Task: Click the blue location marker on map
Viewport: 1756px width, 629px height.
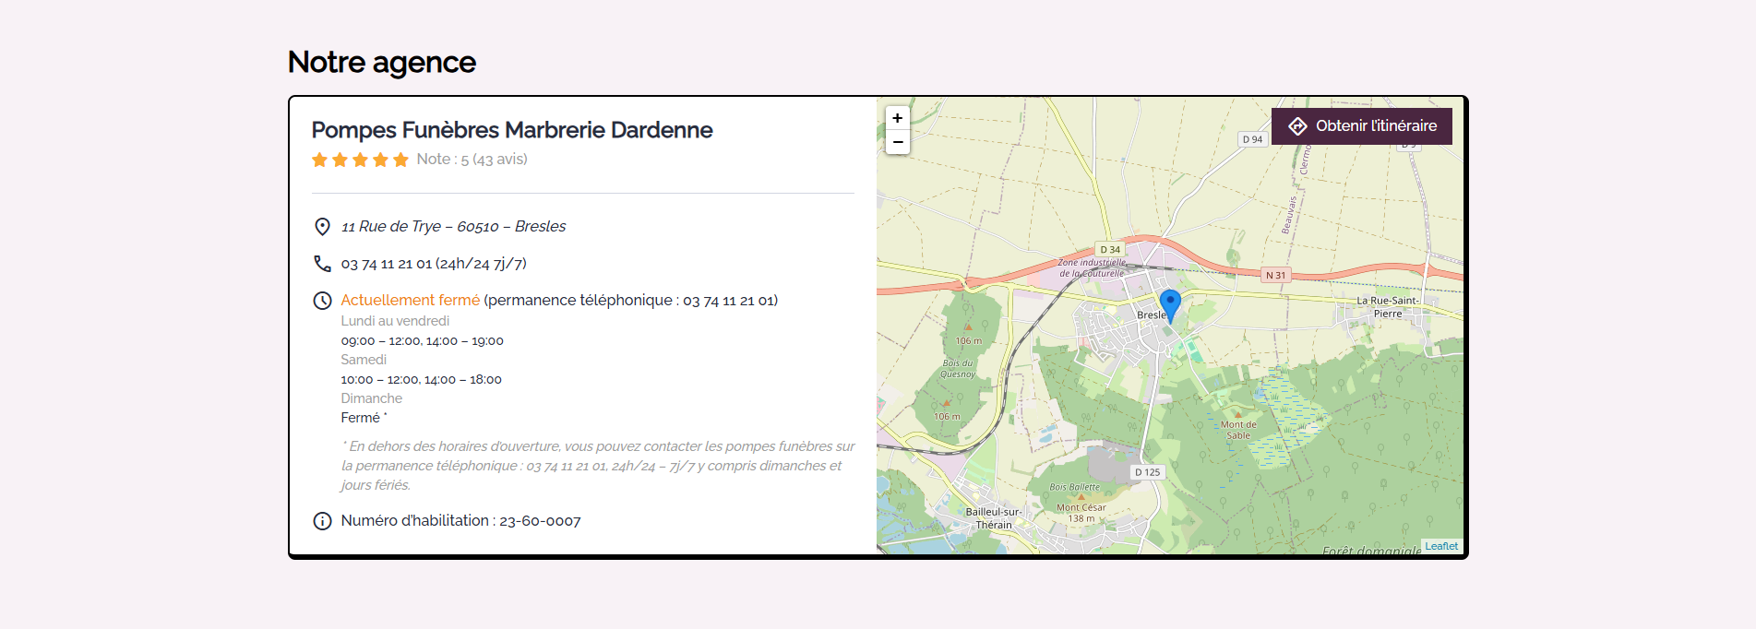Action: coord(1169,303)
